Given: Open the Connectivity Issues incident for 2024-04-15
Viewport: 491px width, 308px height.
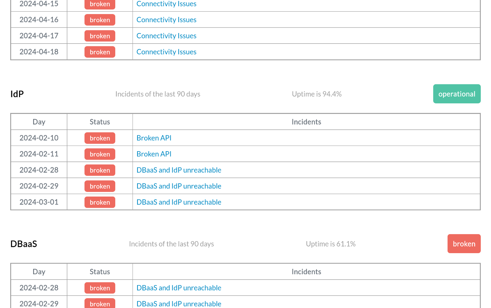Looking at the screenshot, I should pos(166,4).
